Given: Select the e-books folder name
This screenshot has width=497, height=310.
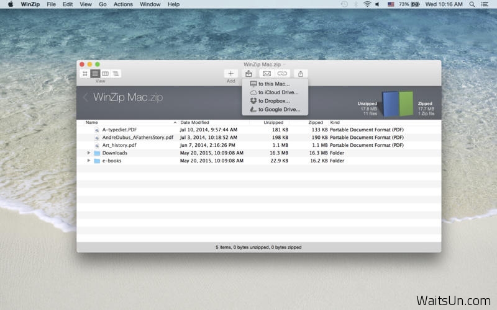Looking at the screenshot, I should (112, 161).
